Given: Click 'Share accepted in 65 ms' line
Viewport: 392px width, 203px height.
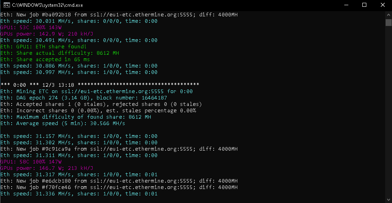Looking at the screenshot, I should (45, 60).
